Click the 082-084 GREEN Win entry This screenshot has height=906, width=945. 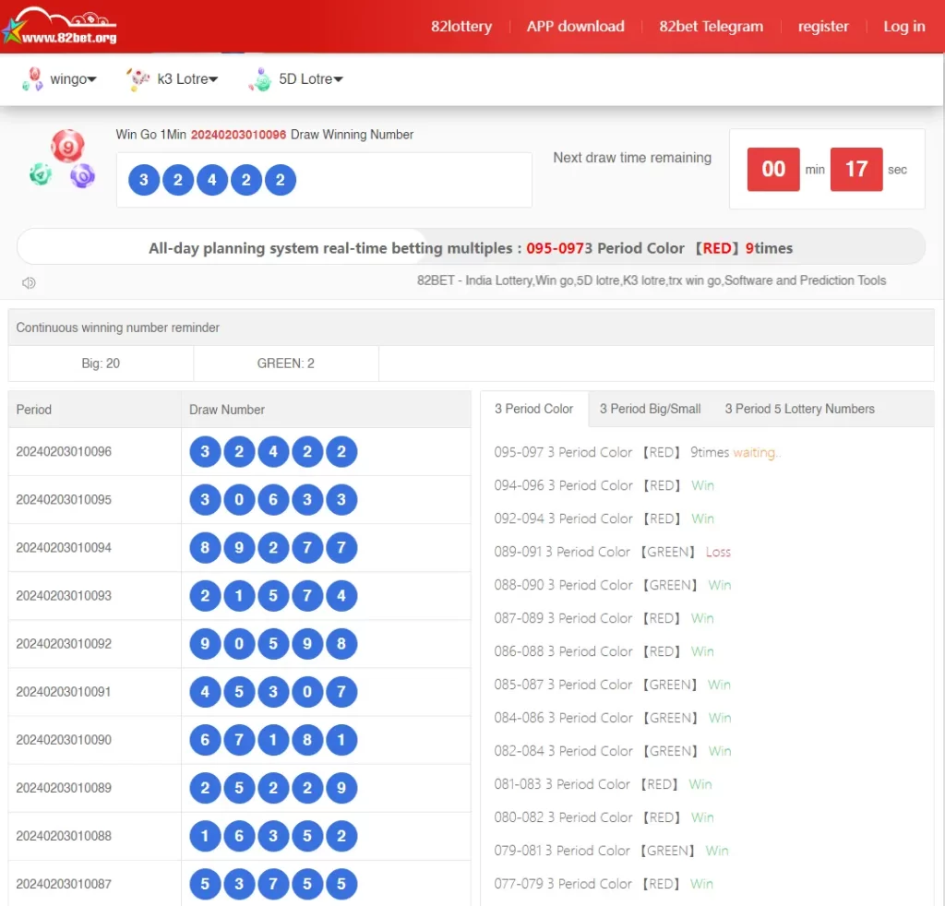613,751
